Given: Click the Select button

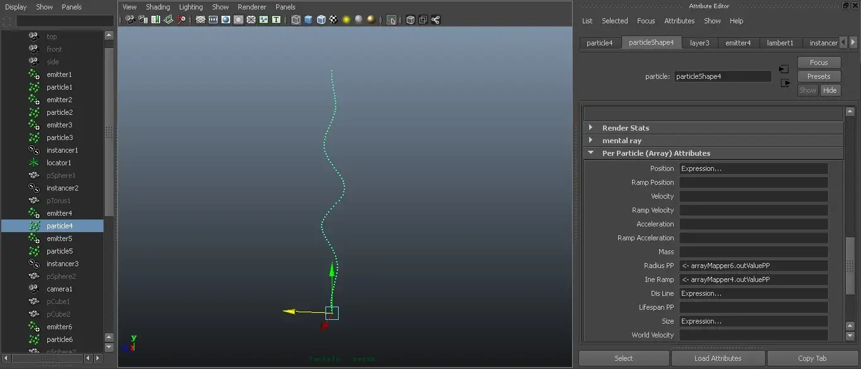Looking at the screenshot, I should pyautogui.click(x=623, y=358).
